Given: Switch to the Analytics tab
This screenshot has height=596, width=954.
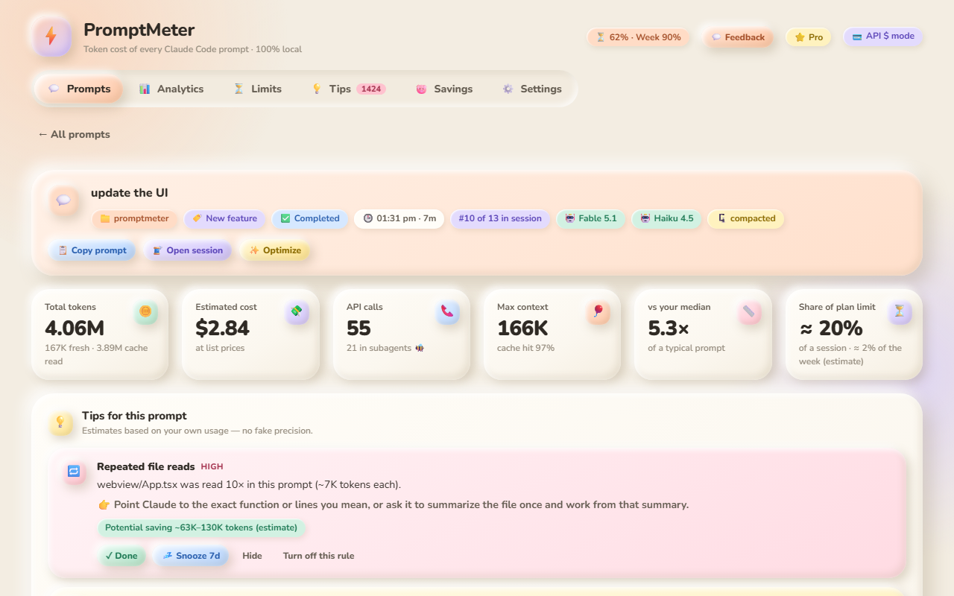Looking at the screenshot, I should pos(171,89).
